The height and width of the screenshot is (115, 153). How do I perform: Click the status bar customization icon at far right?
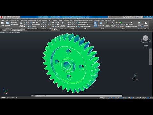(152, 98)
